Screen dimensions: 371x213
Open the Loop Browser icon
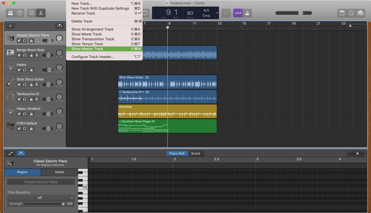point(351,13)
